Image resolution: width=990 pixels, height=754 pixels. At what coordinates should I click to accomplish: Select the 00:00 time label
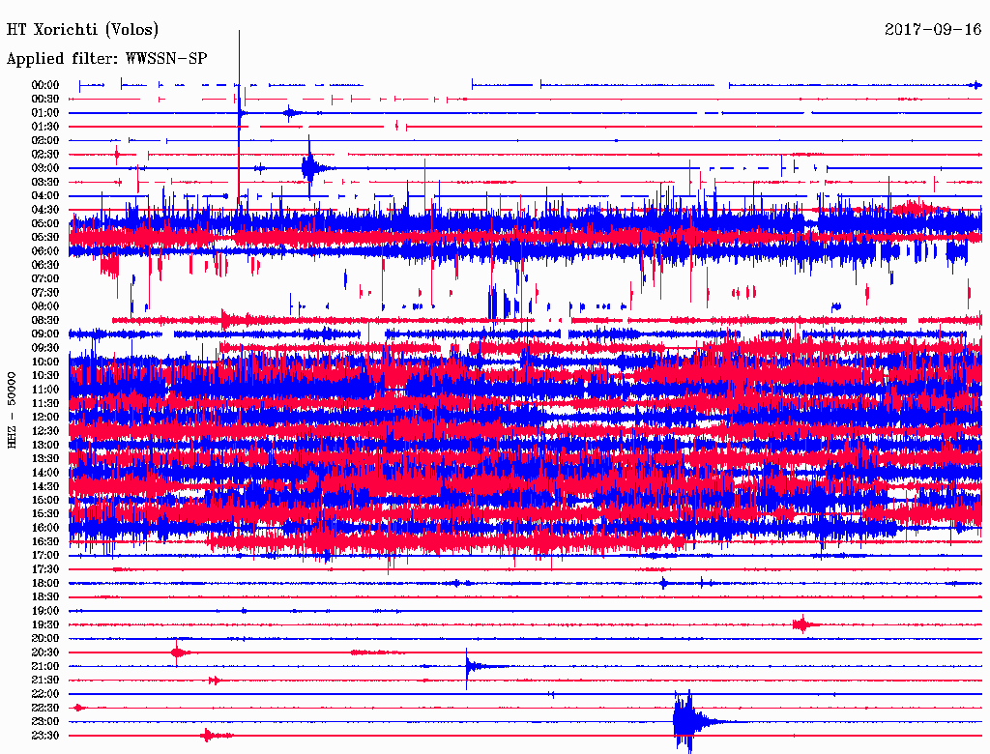coord(45,85)
